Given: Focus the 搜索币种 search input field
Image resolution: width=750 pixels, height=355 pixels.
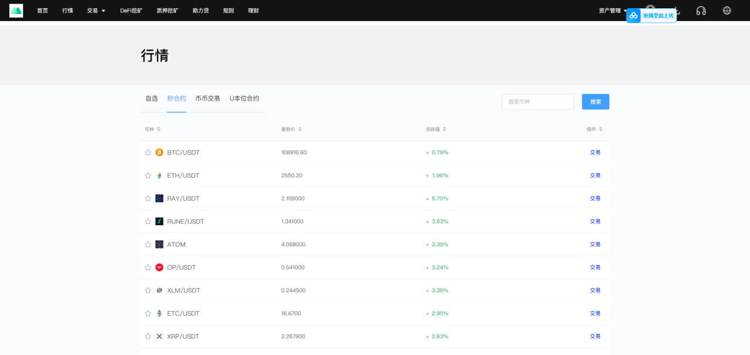Looking at the screenshot, I should pyautogui.click(x=538, y=102).
